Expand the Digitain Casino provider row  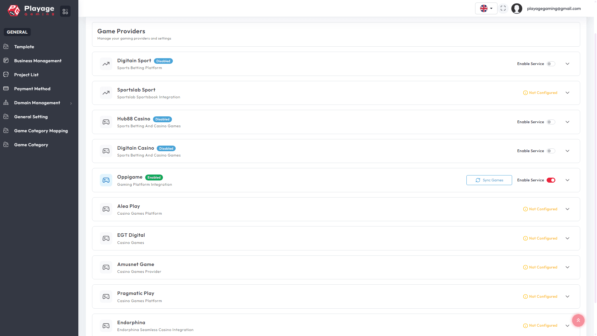(567, 151)
